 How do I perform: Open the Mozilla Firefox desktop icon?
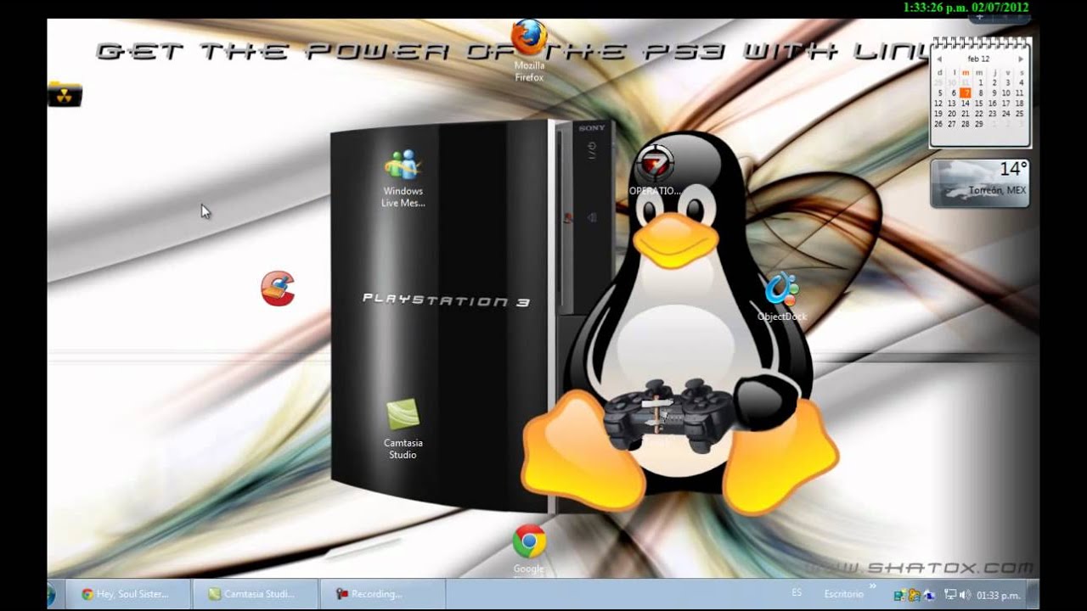point(529,49)
